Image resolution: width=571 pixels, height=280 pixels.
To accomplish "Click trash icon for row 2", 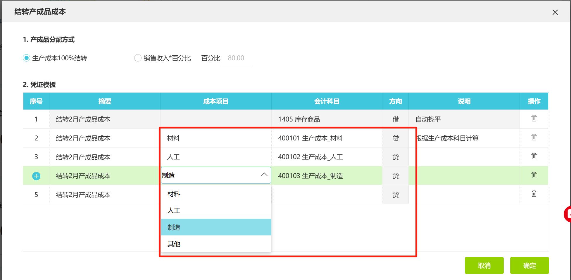I will pos(534,138).
